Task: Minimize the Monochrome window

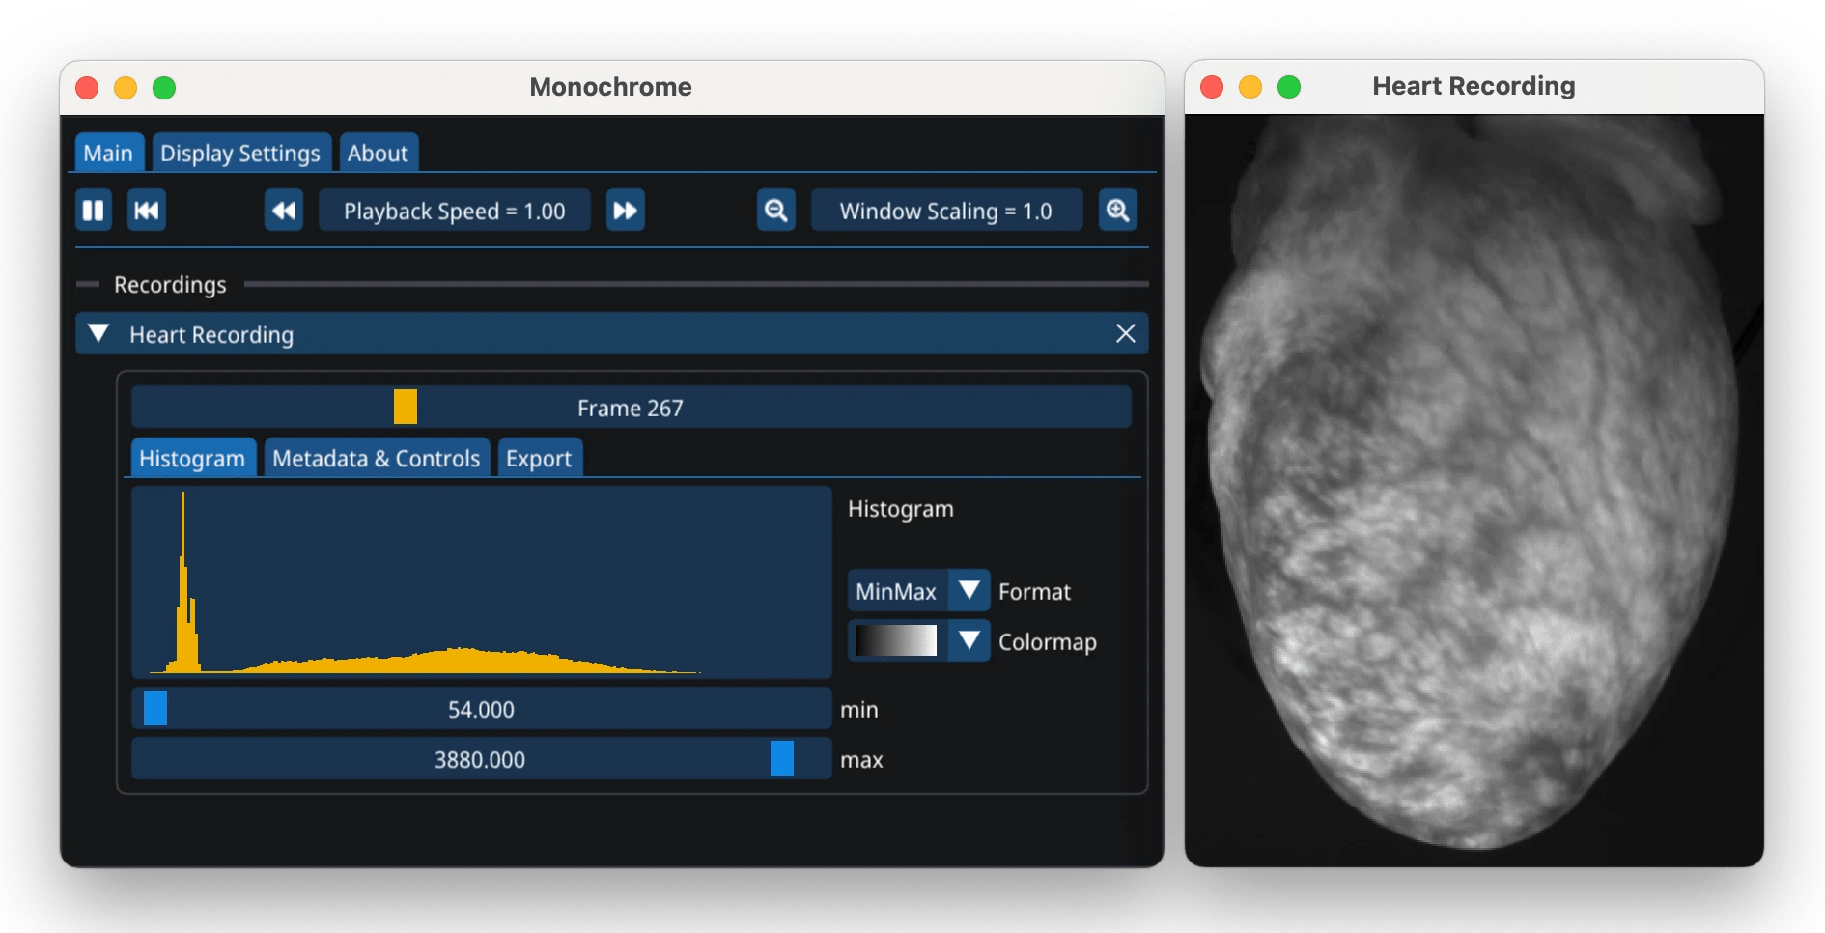Action: (x=126, y=88)
